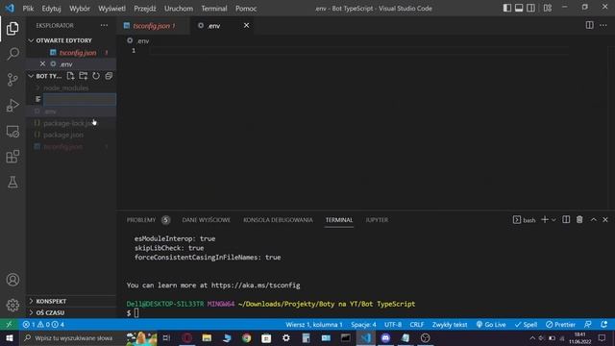The image size is (615, 346).
Task: Maximize the panel size chevron
Action: point(594,220)
